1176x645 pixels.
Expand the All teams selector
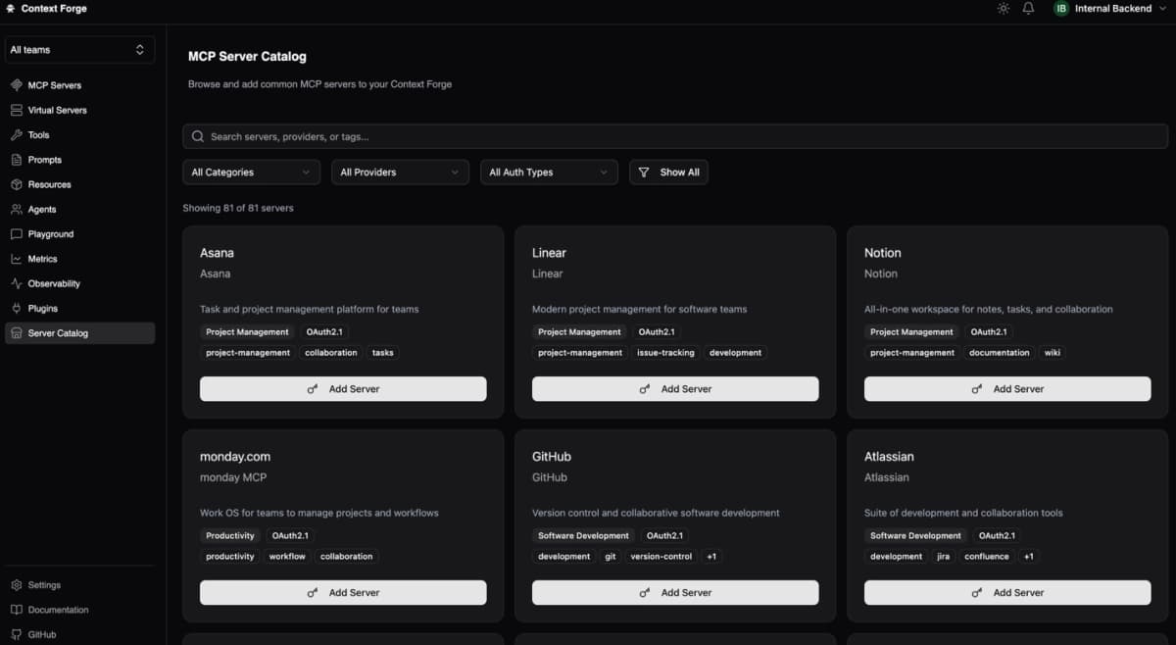pos(79,49)
